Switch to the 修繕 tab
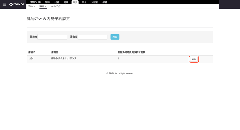Viewport: 240px width, 130px height. click(105, 2)
